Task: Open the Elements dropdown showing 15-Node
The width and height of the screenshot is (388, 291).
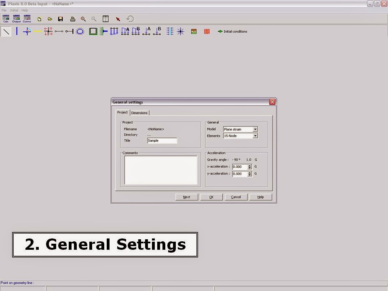Action: [x=255, y=135]
